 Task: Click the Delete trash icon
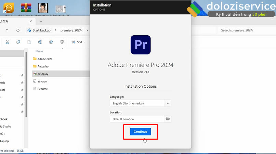point(62,42)
